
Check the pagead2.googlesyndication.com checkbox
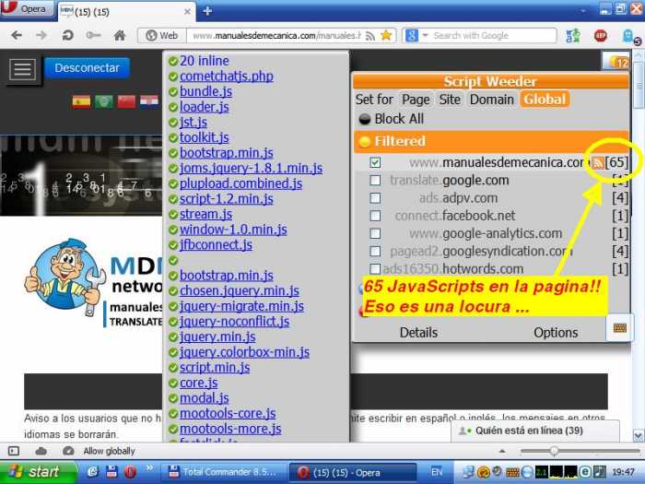375,251
